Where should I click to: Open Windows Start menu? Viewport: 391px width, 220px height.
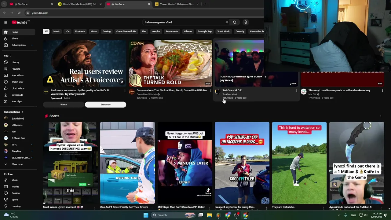[146, 215]
